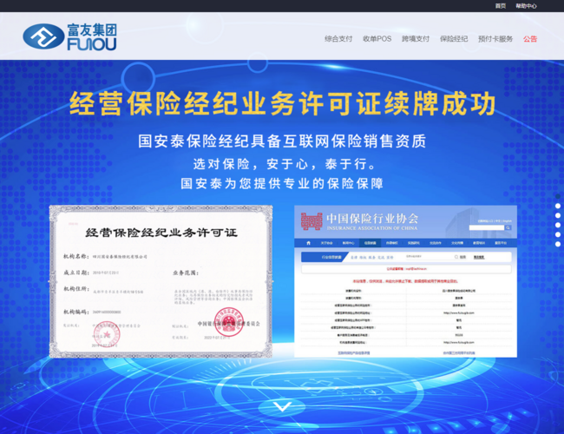The image size is (564, 434).
Task: Click the blue Fuiou logo emblem
Action: [40, 36]
